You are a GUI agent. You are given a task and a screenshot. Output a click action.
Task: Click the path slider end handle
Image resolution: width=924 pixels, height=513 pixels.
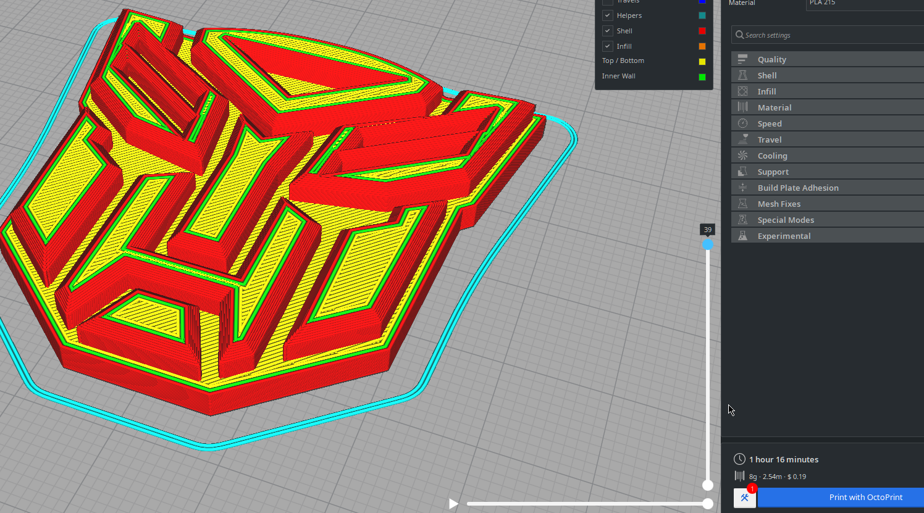click(x=708, y=504)
